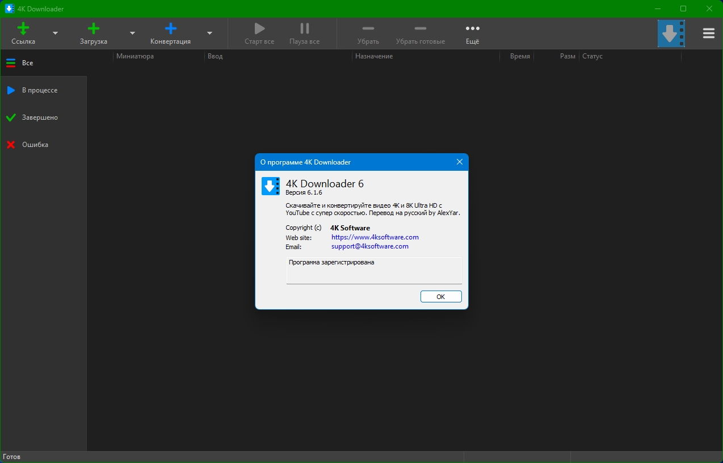The height and width of the screenshot is (463, 723).
Task: Click the green plus Ссылка icon
Action: 23,29
